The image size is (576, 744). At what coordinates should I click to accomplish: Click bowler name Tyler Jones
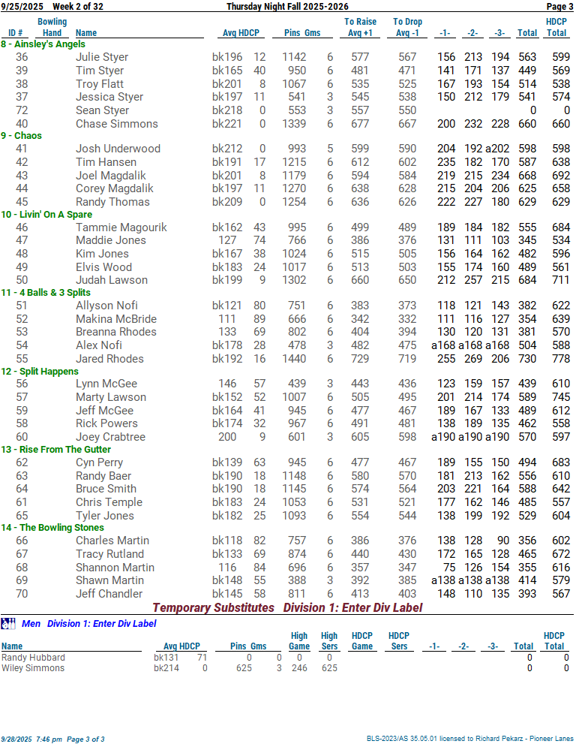click(x=105, y=516)
